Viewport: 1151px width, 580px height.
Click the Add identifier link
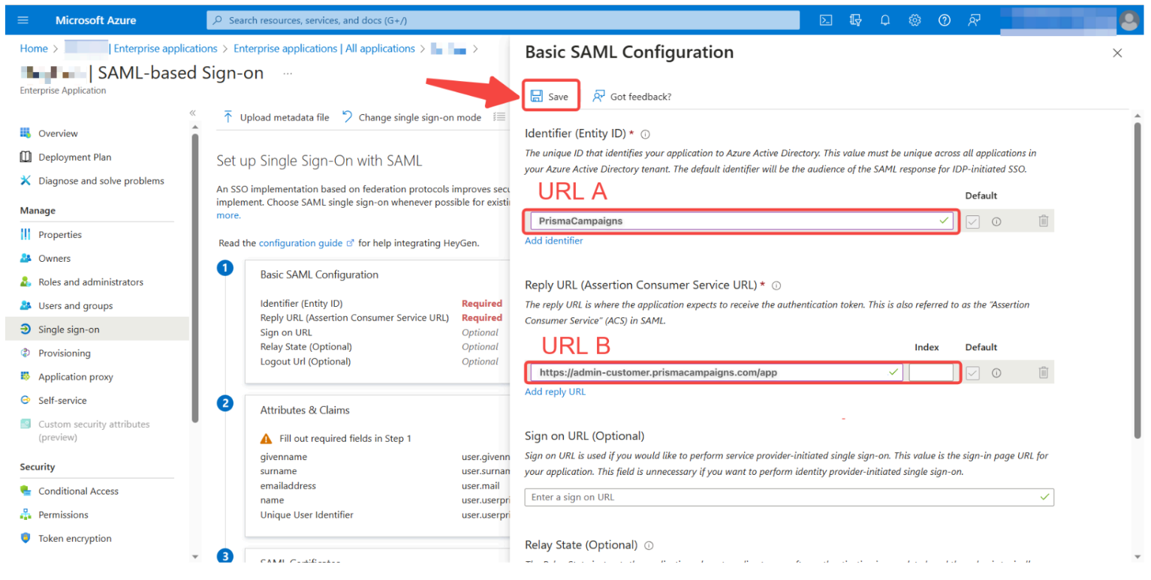click(553, 241)
